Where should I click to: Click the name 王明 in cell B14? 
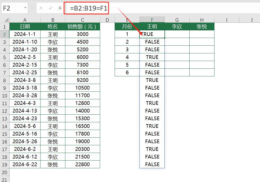pyautogui.click(x=53, y=126)
